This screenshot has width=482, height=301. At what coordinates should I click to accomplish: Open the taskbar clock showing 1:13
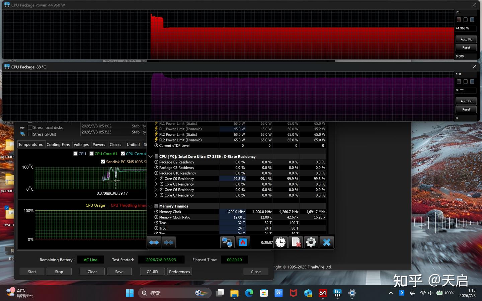[468, 293]
